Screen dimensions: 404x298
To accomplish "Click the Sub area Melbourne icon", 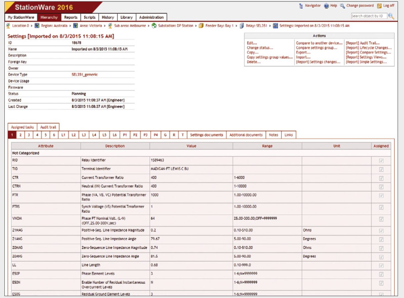I will click(x=110, y=26).
